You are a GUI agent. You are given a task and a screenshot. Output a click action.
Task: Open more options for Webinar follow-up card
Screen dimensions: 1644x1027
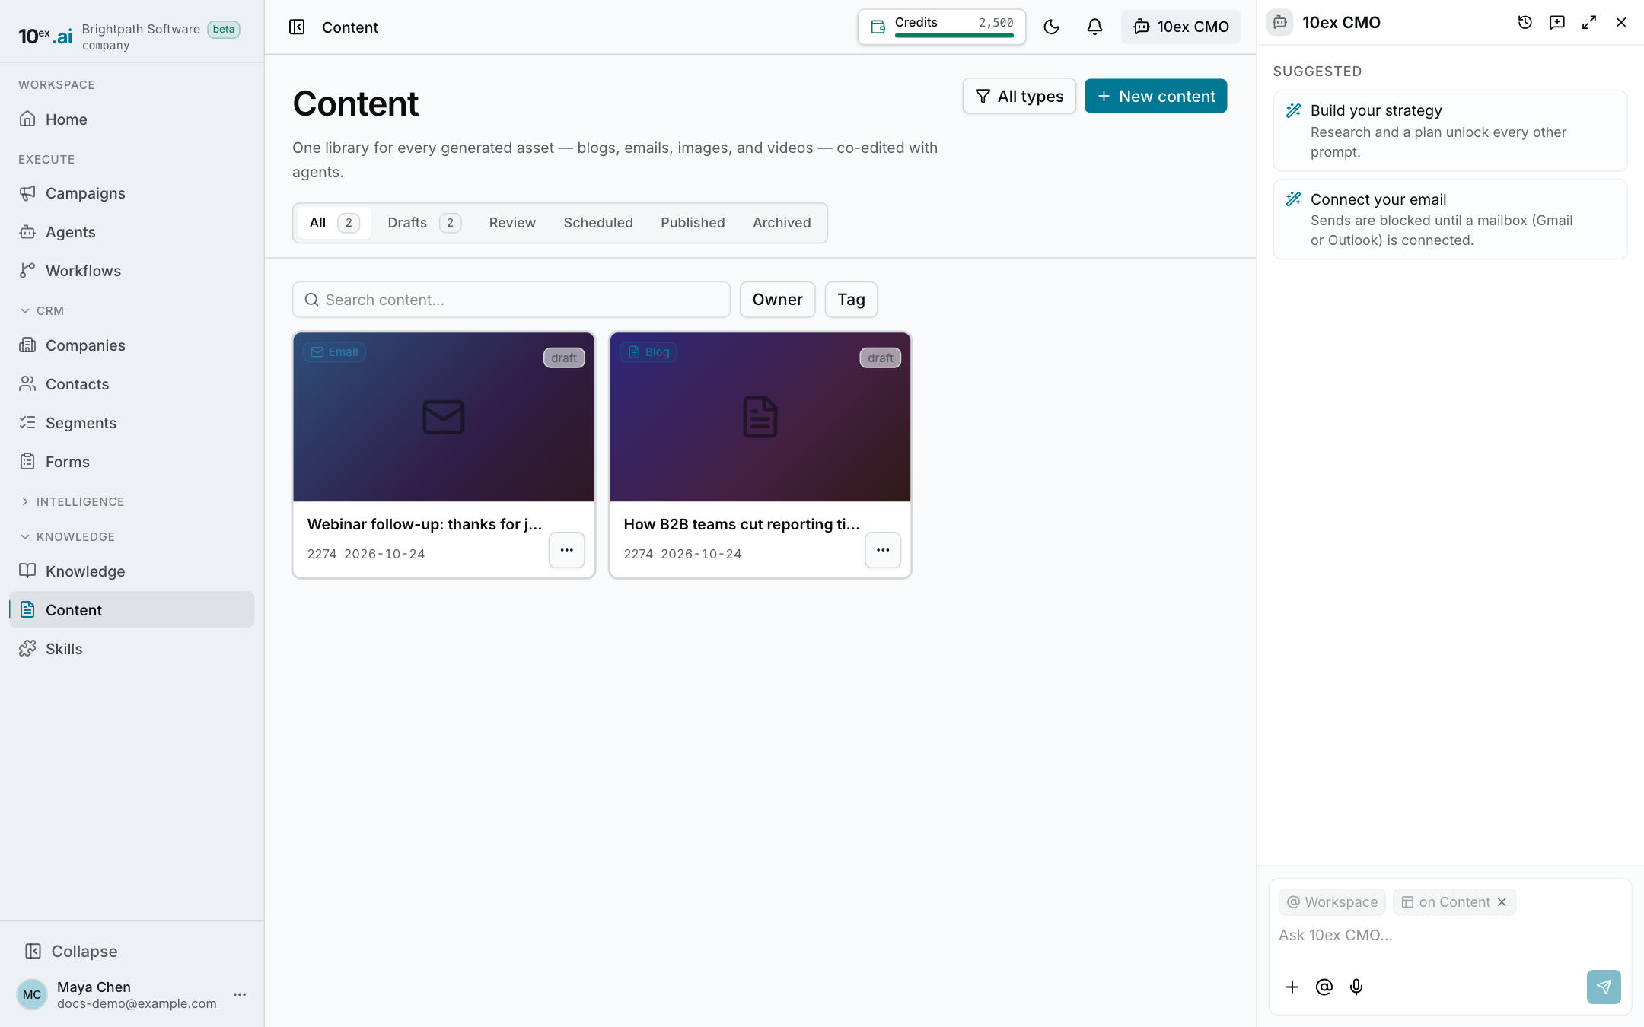click(x=566, y=550)
